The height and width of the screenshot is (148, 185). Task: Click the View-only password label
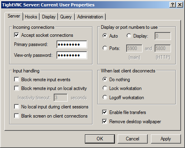pyautogui.click(x=33, y=55)
